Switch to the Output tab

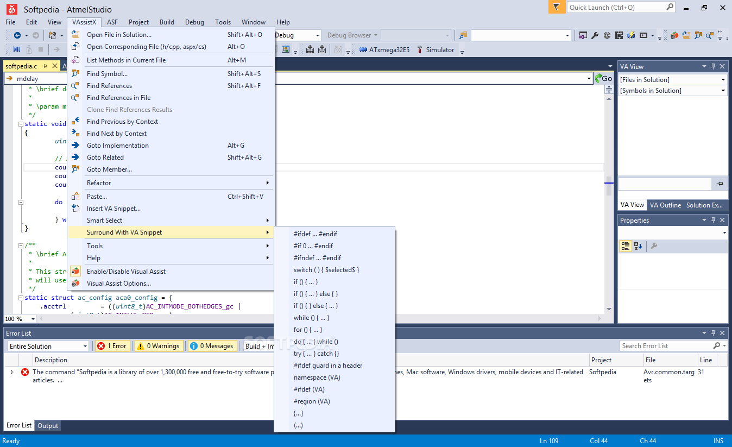coord(48,426)
